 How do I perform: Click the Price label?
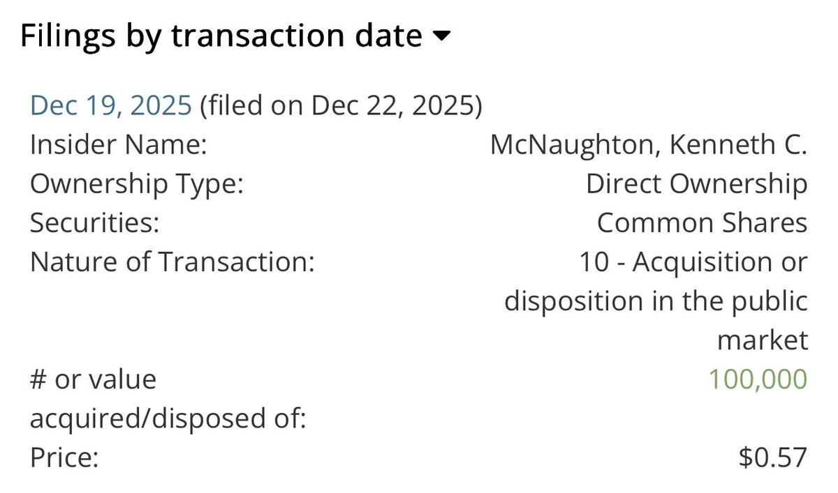point(64,459)
